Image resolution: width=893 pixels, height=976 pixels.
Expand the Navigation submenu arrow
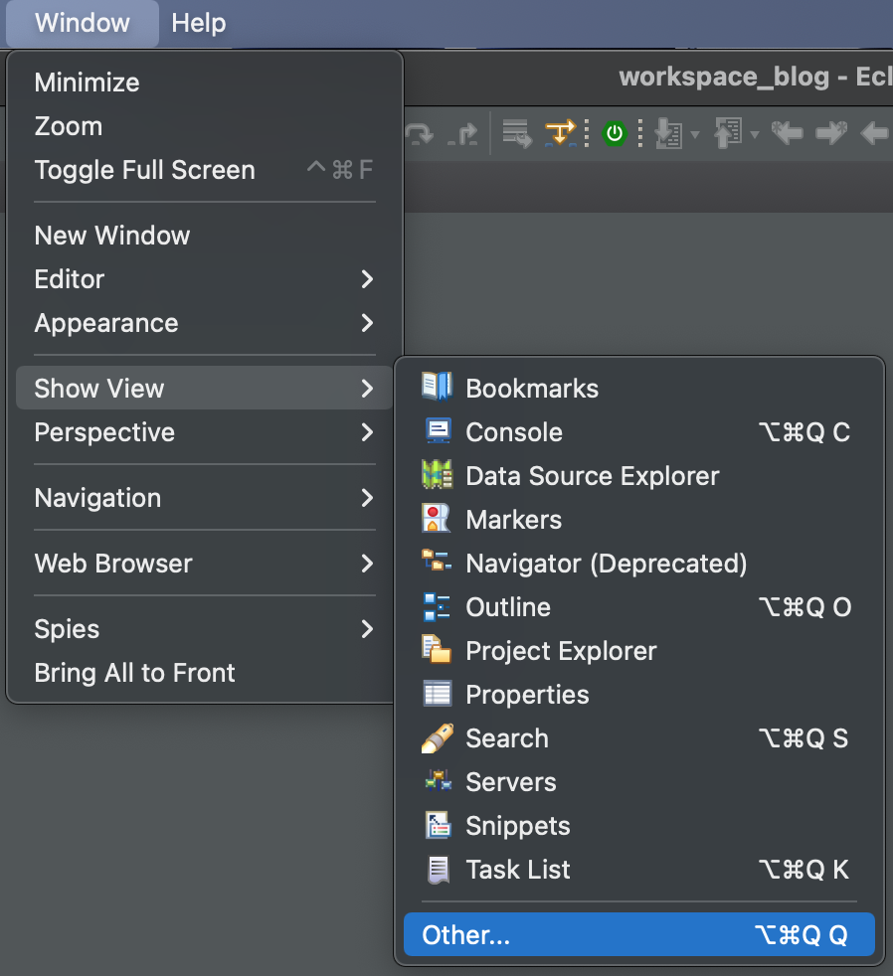pos(367,497)
